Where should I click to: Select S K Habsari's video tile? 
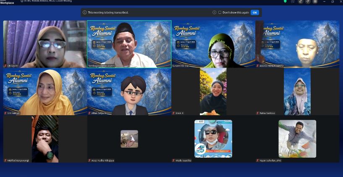click(45, 92)
